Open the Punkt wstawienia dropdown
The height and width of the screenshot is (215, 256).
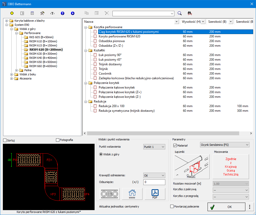coord(154,147)
